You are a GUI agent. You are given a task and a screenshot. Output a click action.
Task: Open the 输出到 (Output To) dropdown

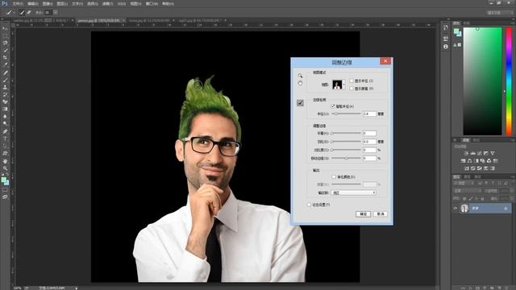(353, 193)
